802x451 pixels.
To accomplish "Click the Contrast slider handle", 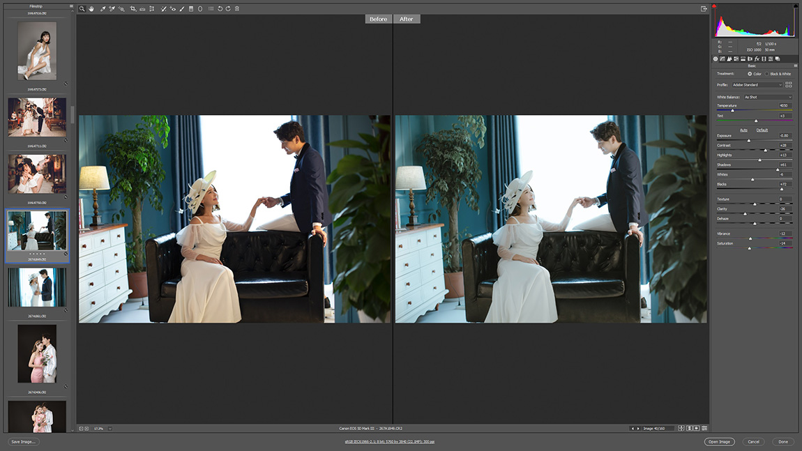I will coord(766,151).
